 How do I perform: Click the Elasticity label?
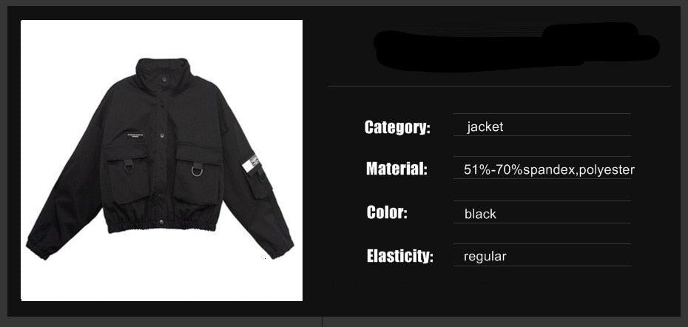point(399,256)
